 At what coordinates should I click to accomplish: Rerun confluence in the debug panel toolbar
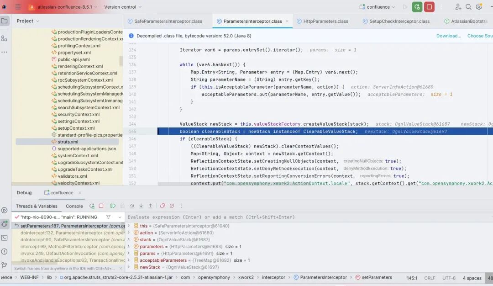(92, 206)
